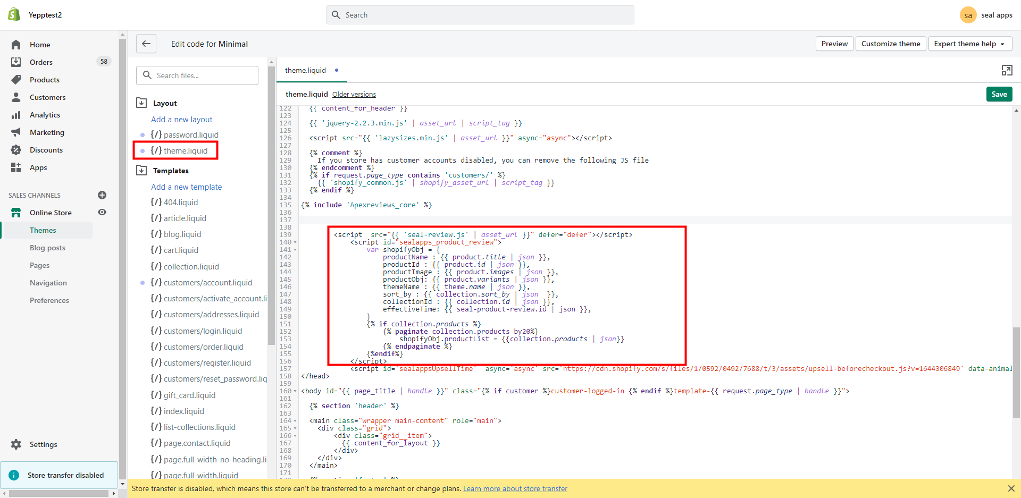The height and width of the screenshot is (498, 1021).
Task: Click the Orders count badge 58
Action: pyautogui.click(x=104, y=62)
